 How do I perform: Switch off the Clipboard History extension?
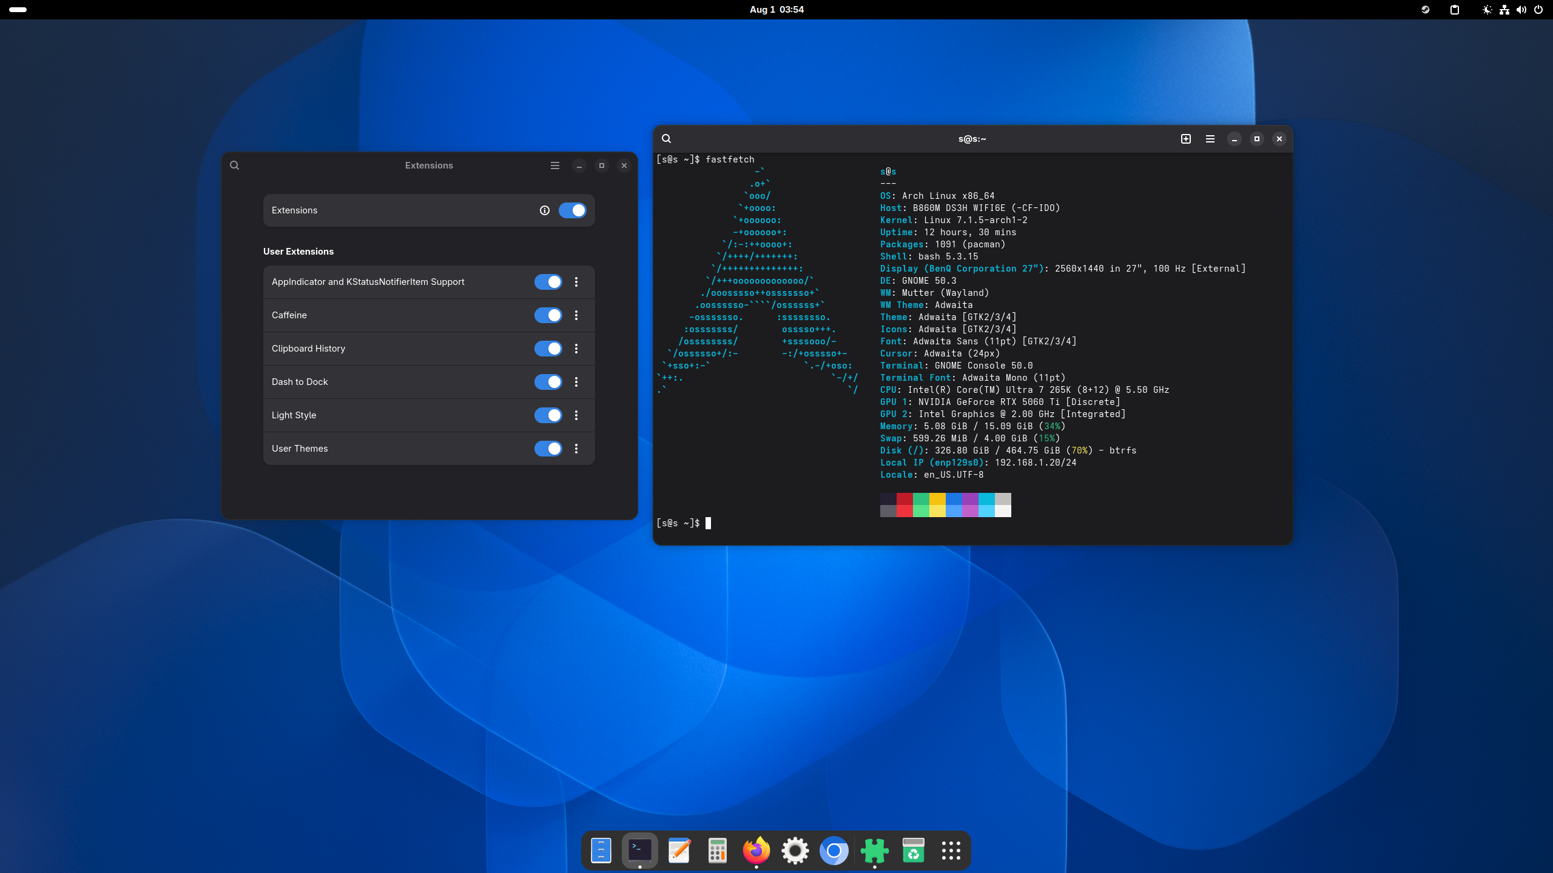pyautogui.click(x=548, y=349)
